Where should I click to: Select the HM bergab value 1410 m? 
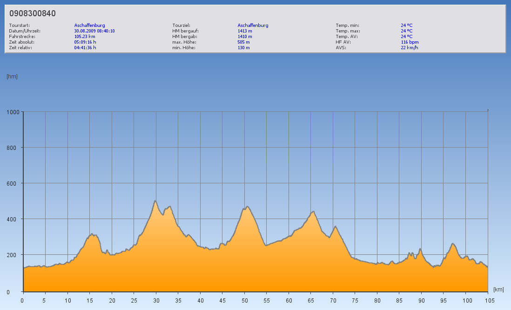click(x=245, y=37)
